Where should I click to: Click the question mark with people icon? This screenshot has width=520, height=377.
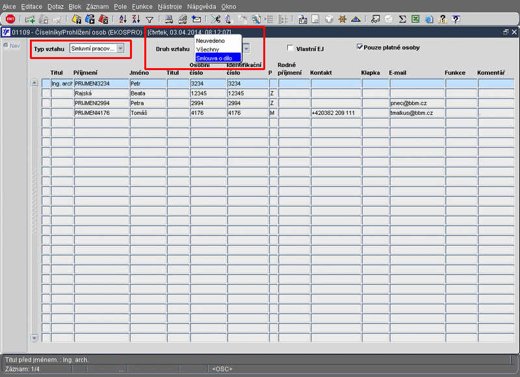443,19
